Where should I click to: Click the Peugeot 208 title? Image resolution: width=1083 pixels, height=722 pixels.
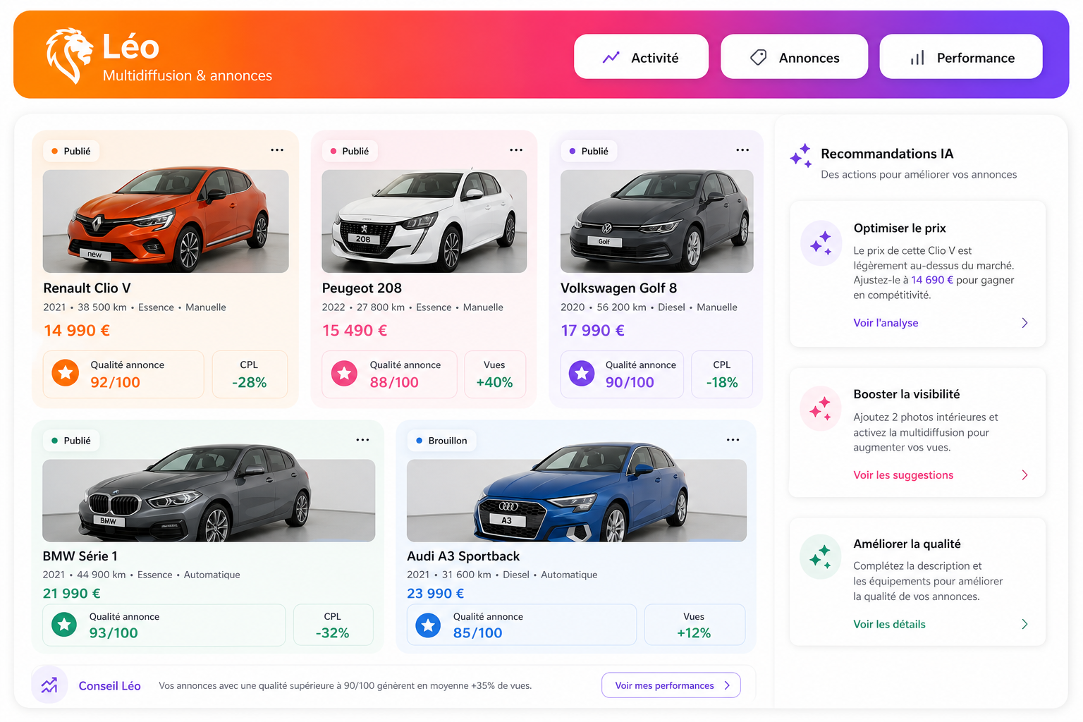(x=362, y=288)
